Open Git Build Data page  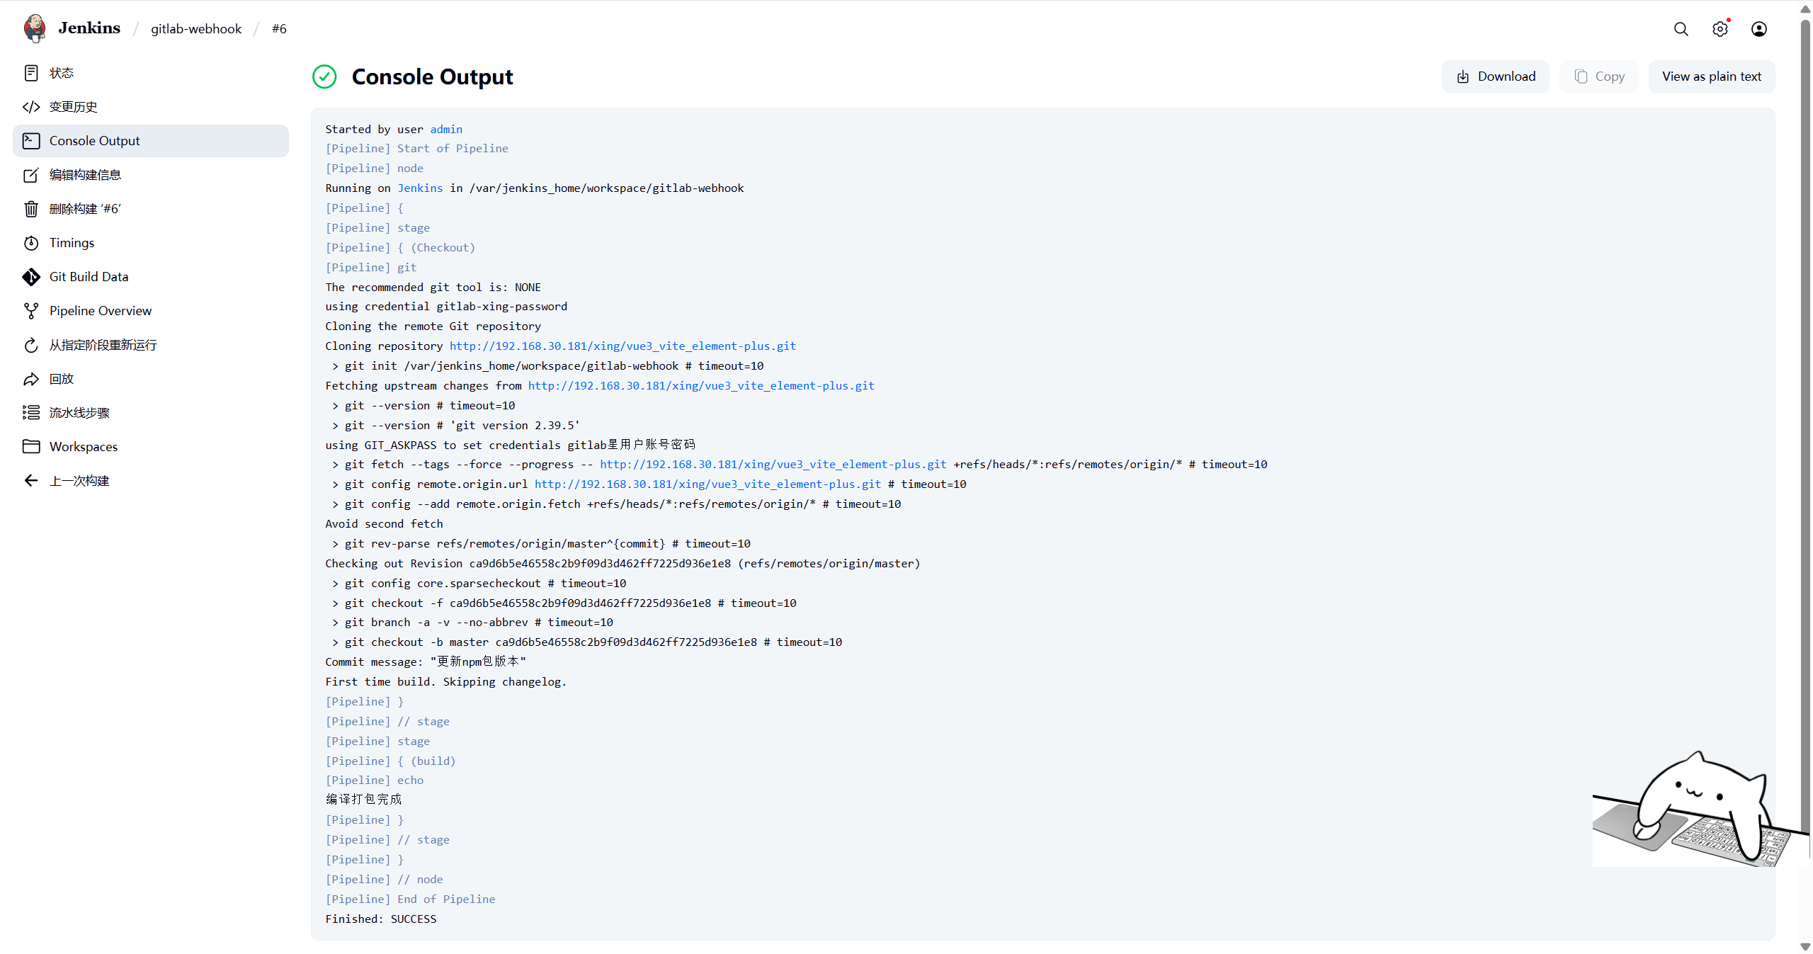coord(151,277)
